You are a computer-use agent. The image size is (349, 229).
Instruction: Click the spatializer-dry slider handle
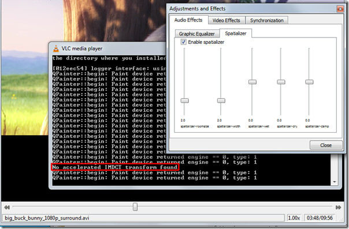281,82
